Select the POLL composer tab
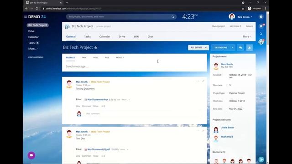The height and width of the screenshot is (164, 292). [96, 58]
